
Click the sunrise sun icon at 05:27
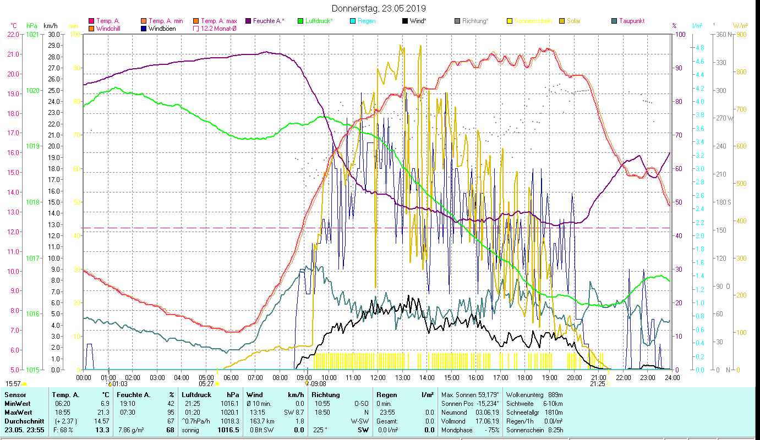click(x=217, y=383)
